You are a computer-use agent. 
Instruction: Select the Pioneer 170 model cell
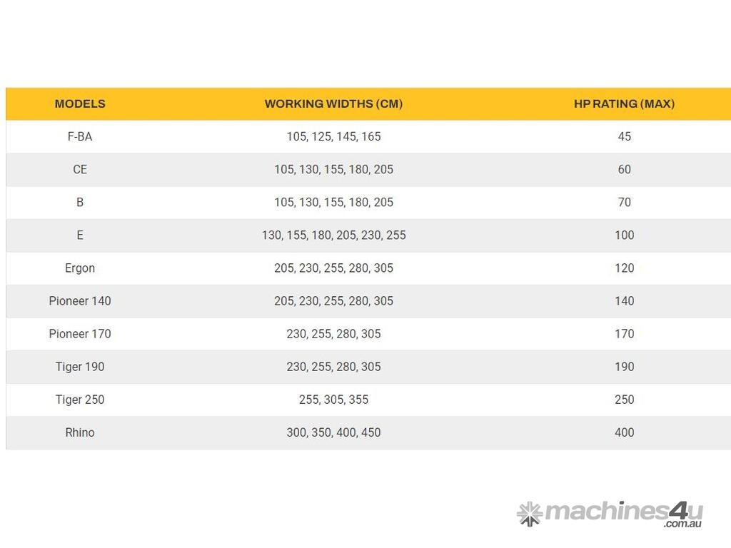(x=80, y=334)
